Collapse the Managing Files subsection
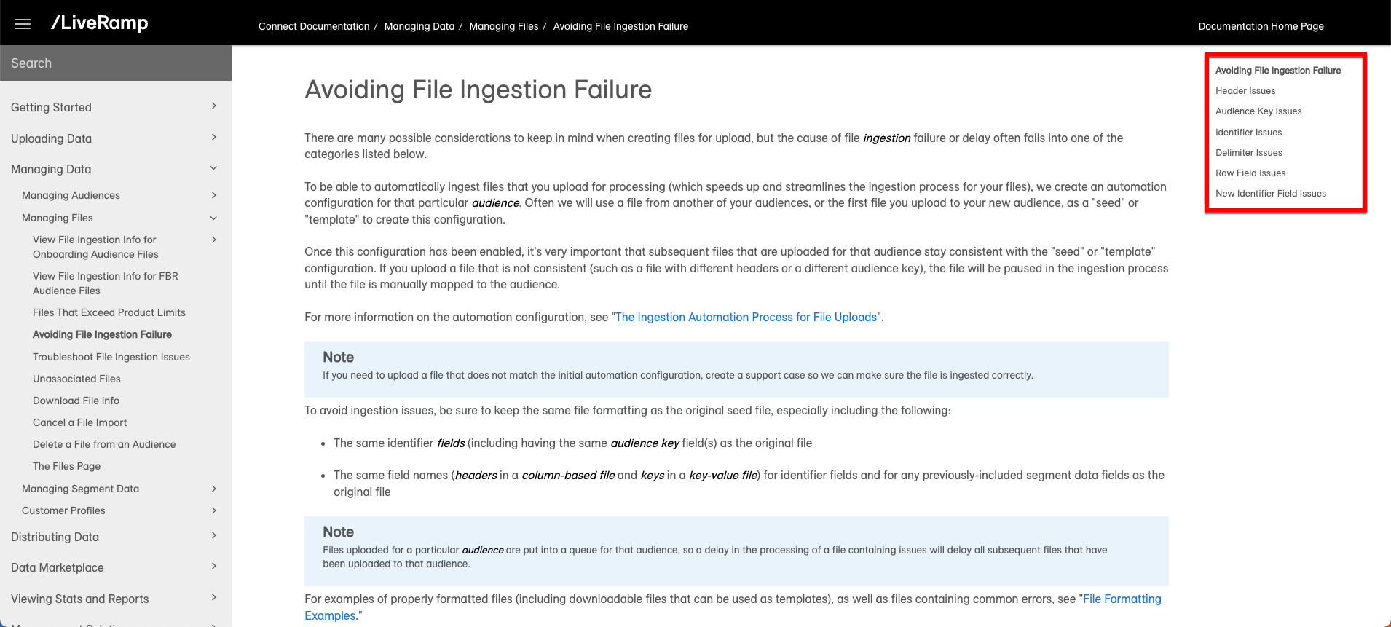 pyautogui.click(x=213, y=218)
